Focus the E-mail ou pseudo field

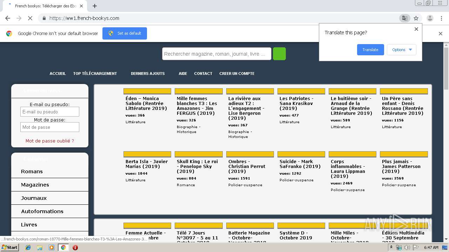coord(50,112)
